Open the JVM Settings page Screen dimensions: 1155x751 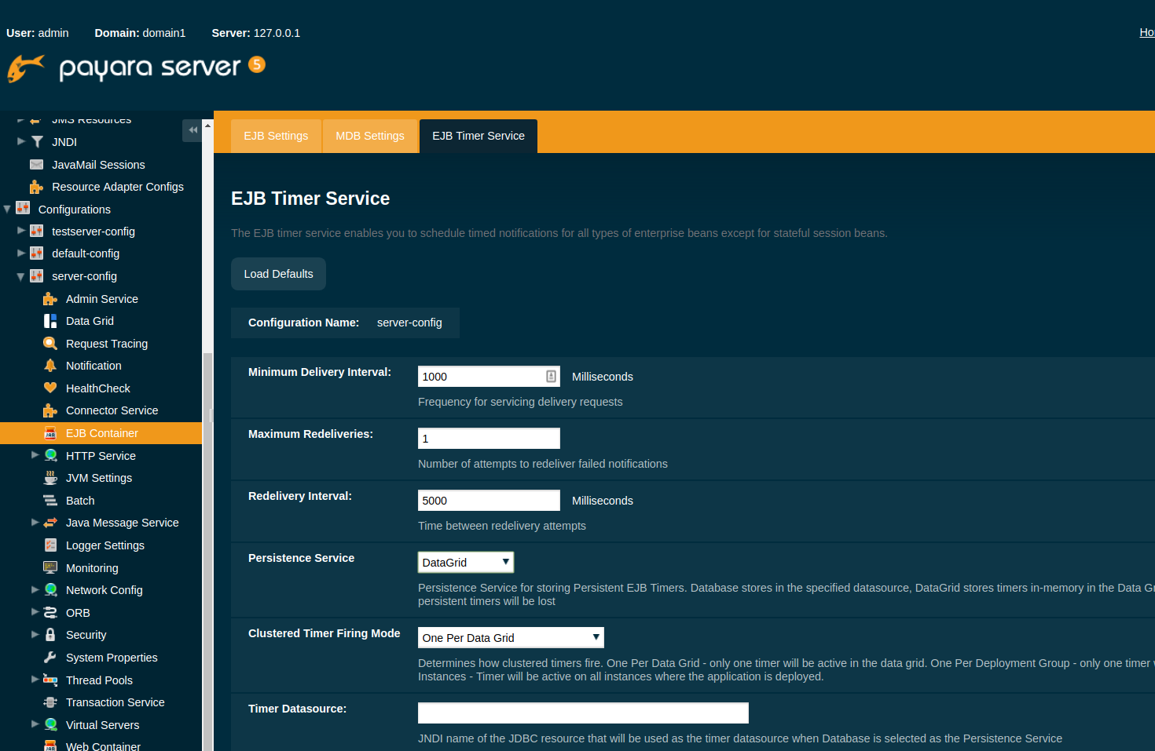pyautogui.click(x=99, y=478)
